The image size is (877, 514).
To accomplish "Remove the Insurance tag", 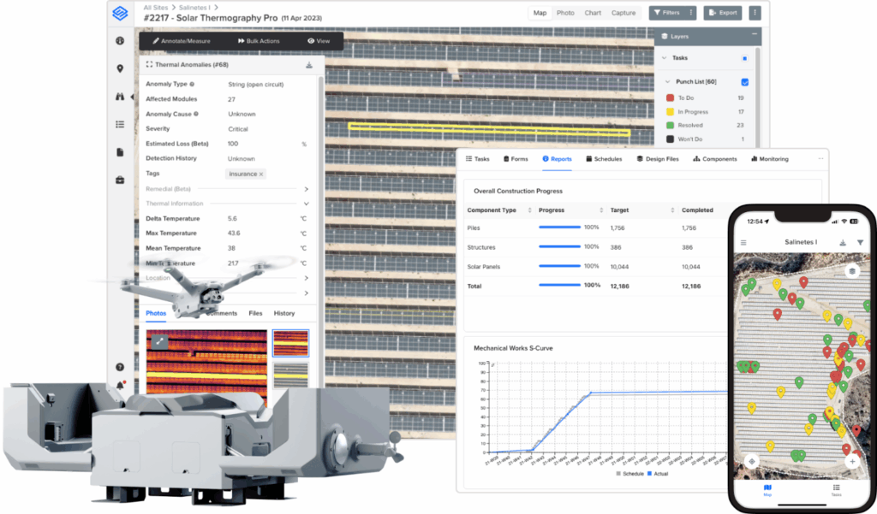I will [x=261, y=174].
